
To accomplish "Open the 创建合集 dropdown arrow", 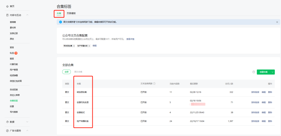I will [x=272, y=72].
